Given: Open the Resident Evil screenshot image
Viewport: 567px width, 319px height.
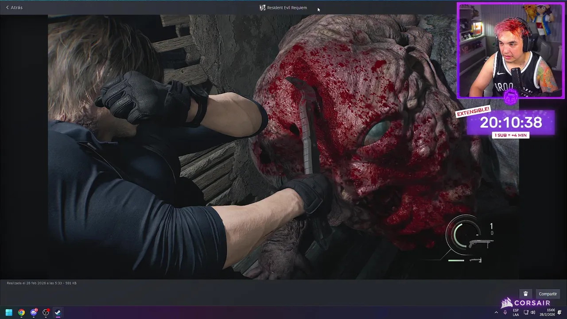Looking at the screenshot, I should [x=283, y=147].
